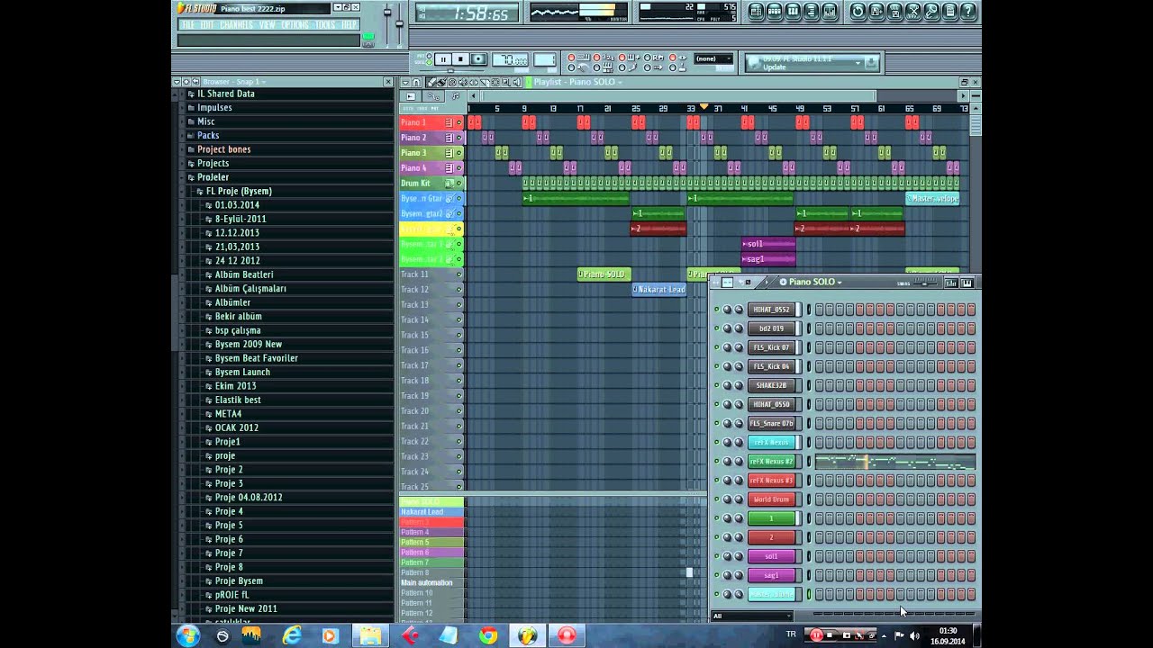This screenshot has width=1153, height=648.
Task: Click the Playlist horizontal scrollbar
Action: (x=678, y=96)
